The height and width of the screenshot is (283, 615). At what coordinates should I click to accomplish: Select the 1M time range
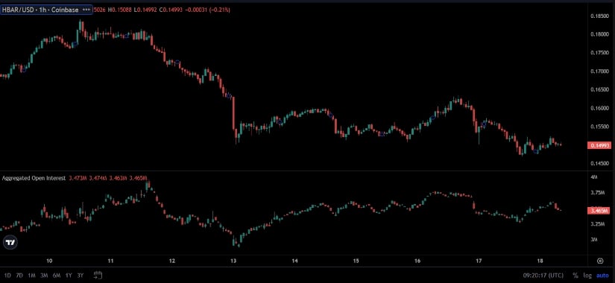tap(32, 275)
